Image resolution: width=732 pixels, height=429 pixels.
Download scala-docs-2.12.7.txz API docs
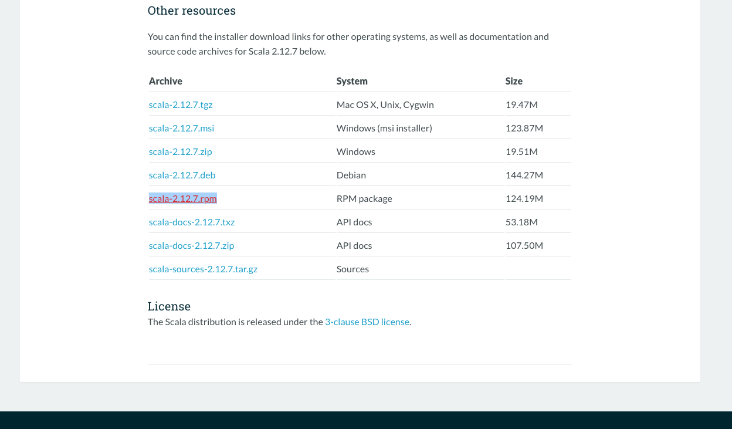[x=192, y=222]
